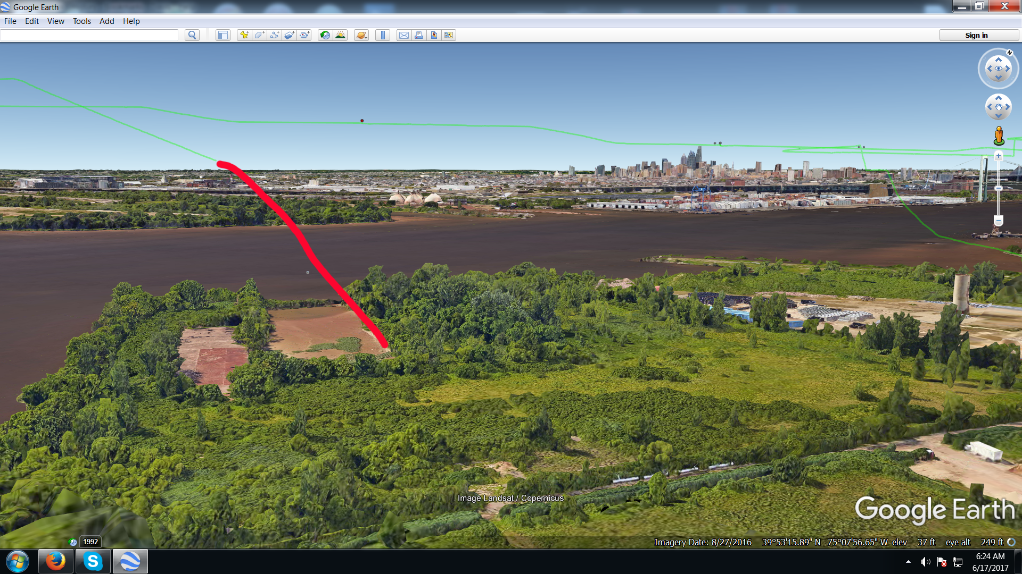Add image overlay icon
The image size is (1022, 574).
tap(289, 35)
